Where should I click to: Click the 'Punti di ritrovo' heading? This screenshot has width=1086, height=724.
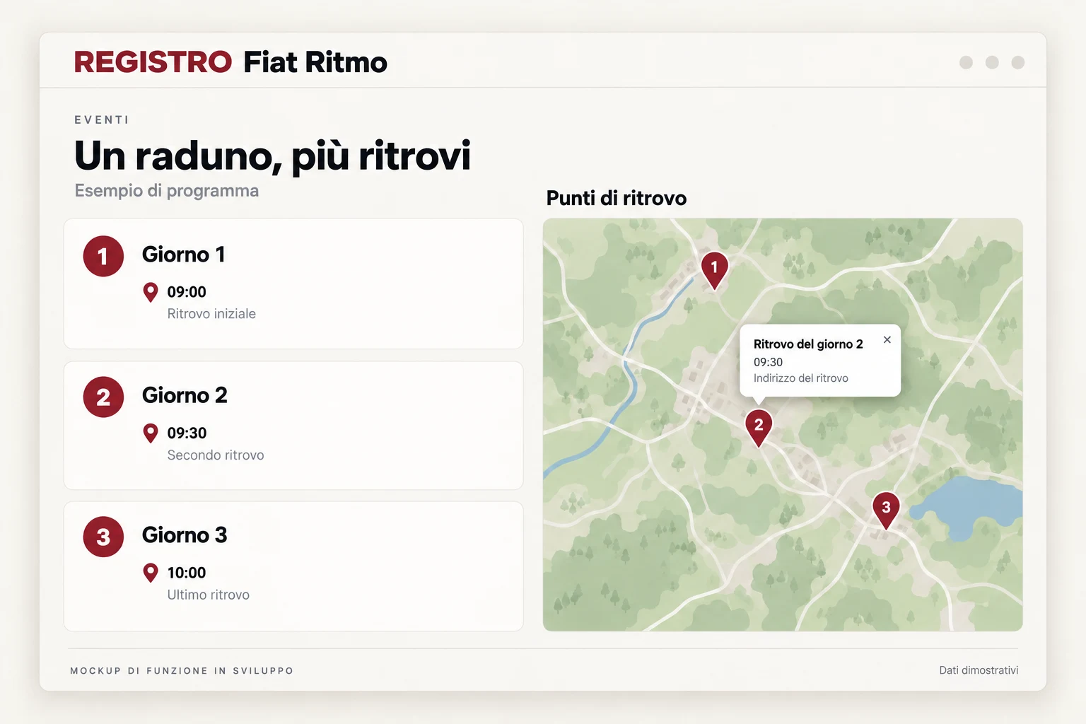[x=617, y=198]
